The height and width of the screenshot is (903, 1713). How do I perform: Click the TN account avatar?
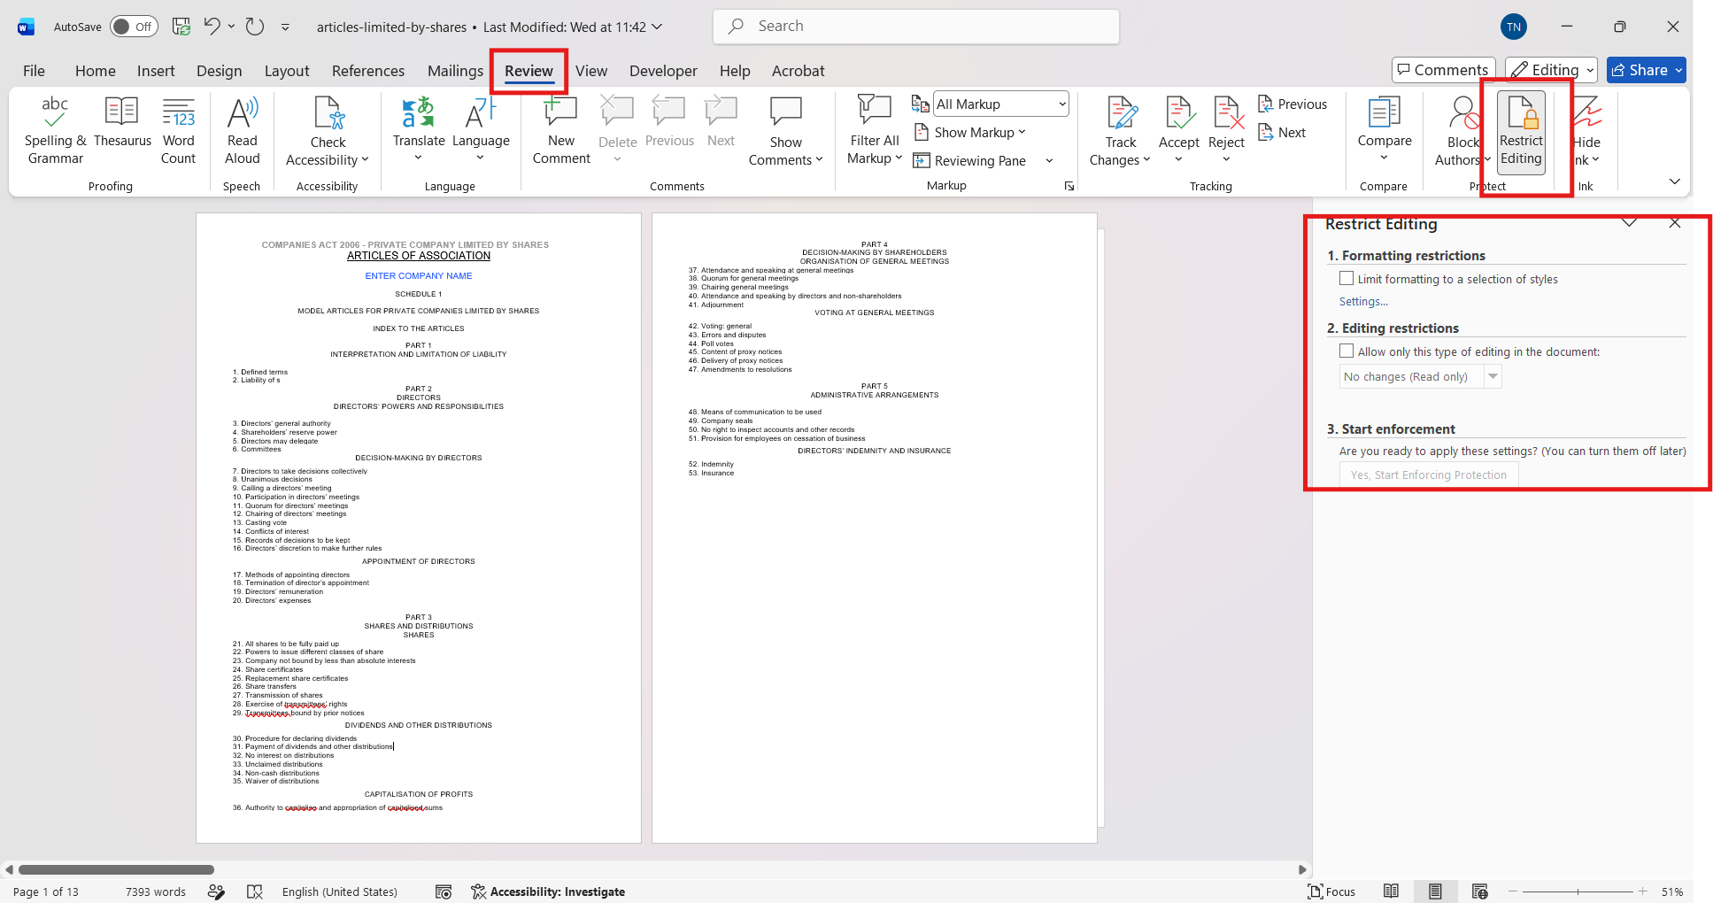pos(1514,27)
